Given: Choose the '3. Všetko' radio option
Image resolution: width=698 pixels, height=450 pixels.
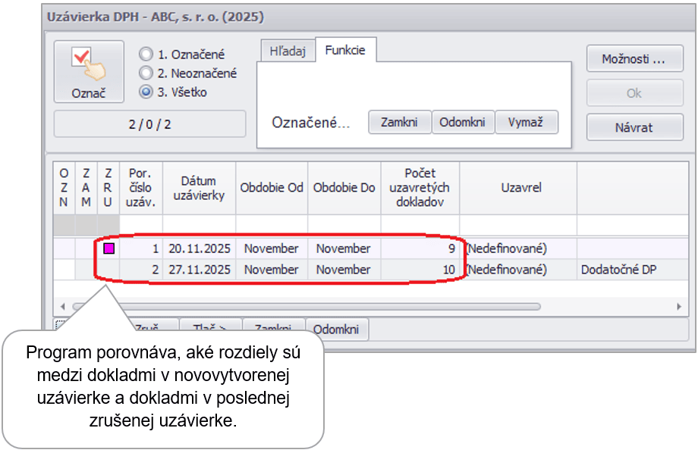Looking at the screenshot, I should [146, 92].
